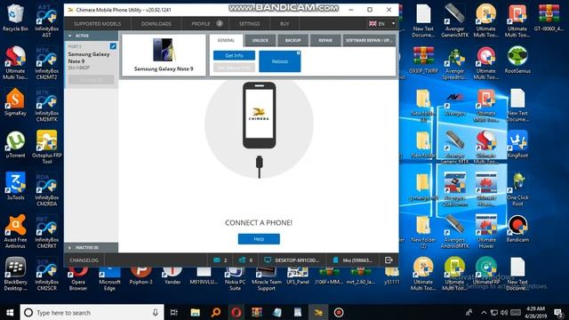Switch to the Repair tab

click(325, 40)
